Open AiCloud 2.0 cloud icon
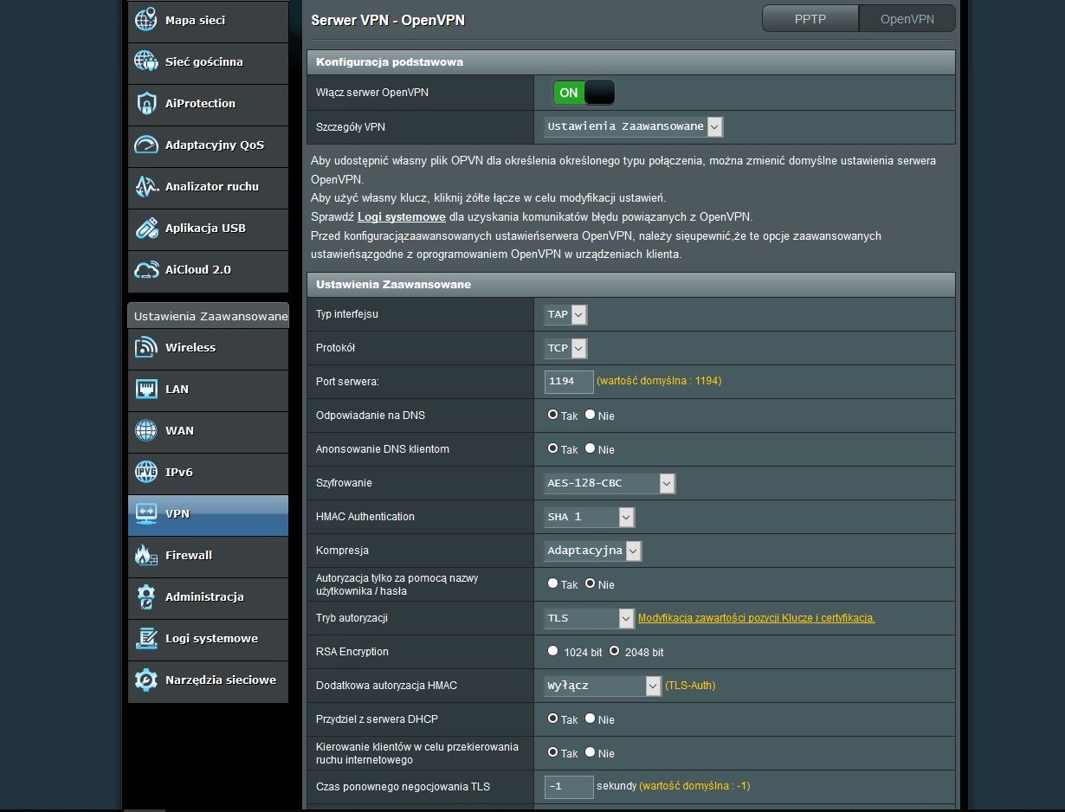This screenshot has height=812, width=1065. pyautogui.click(x=146, y=269)
